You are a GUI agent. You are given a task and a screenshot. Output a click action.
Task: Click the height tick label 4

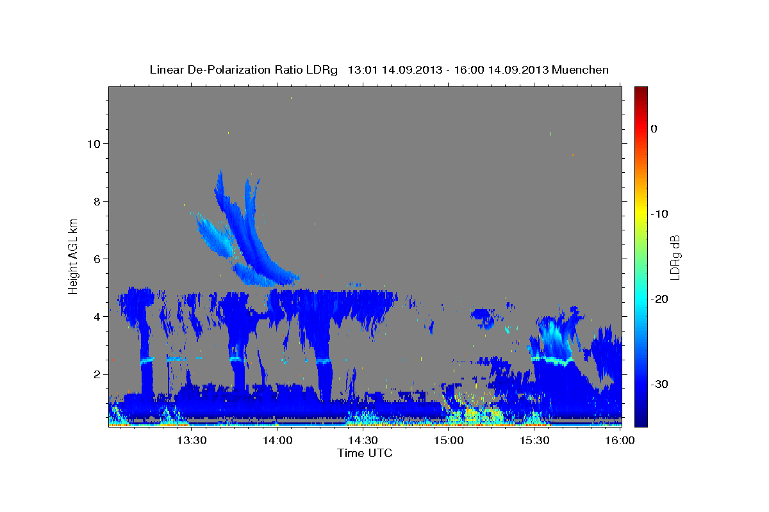click(96, 316)
